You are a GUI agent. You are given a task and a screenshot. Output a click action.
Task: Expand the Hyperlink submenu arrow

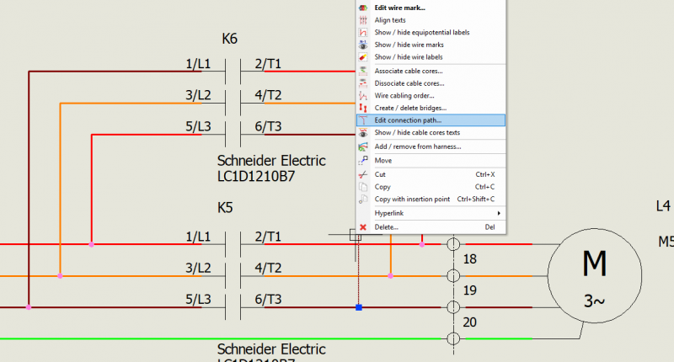(x=499, y=214)
